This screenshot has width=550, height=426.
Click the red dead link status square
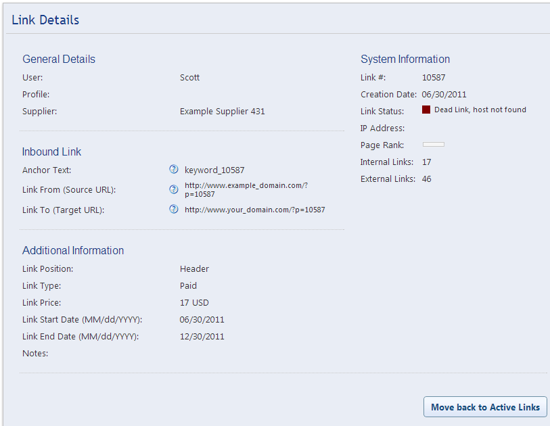(426, 110)
